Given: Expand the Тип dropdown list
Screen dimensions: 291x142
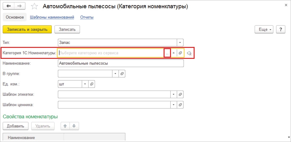Looking at the screenshot, I should [x=180, y=42].
